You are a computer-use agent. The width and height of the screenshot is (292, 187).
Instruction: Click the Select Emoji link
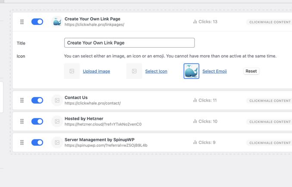point(214,71)
